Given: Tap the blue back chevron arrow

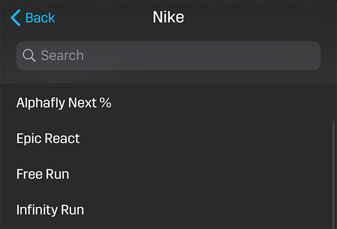Looking at the screenshot, I should point(16,17).
